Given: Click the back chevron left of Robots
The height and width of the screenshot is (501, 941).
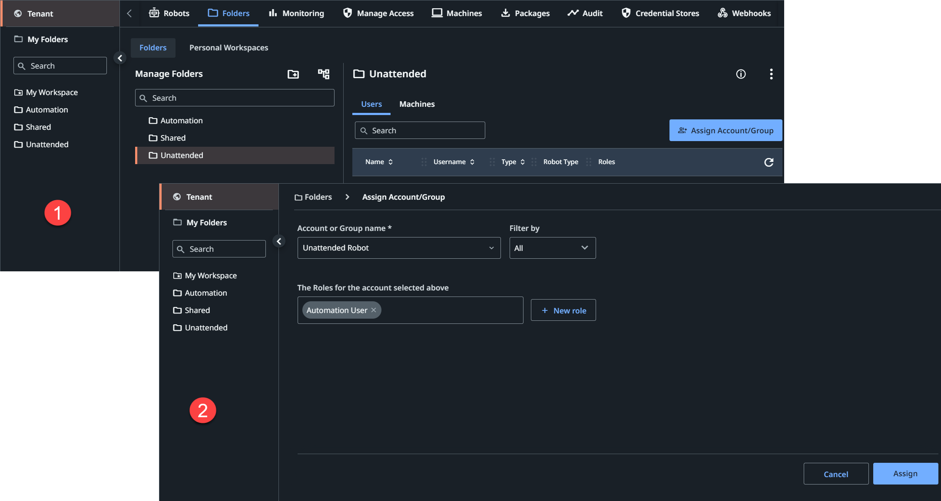Looking at the screenshot, I should coord(129,13).
